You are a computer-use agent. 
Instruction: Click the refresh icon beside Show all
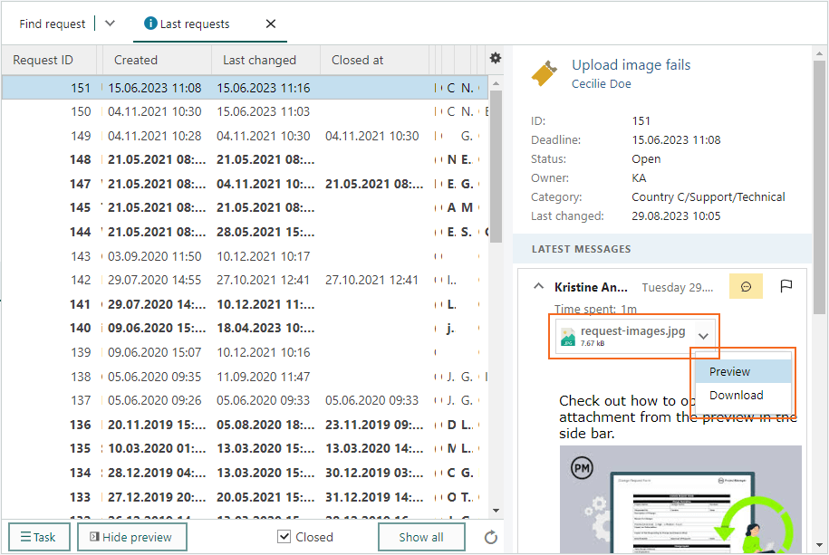coord(491,537)
